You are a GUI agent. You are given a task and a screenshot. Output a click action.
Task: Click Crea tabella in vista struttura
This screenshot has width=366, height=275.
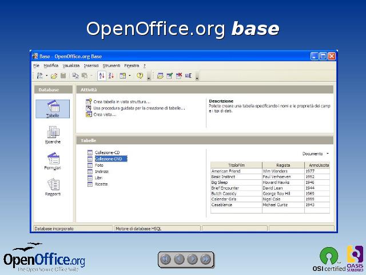[121, 101]
